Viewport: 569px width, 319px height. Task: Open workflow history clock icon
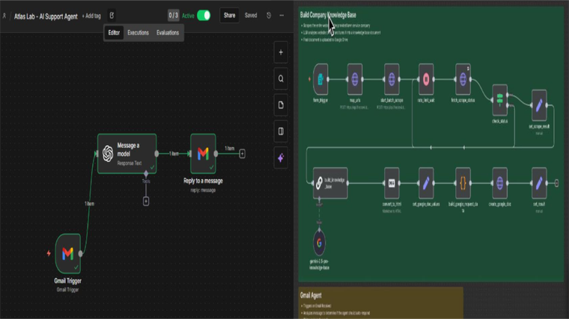269,15
